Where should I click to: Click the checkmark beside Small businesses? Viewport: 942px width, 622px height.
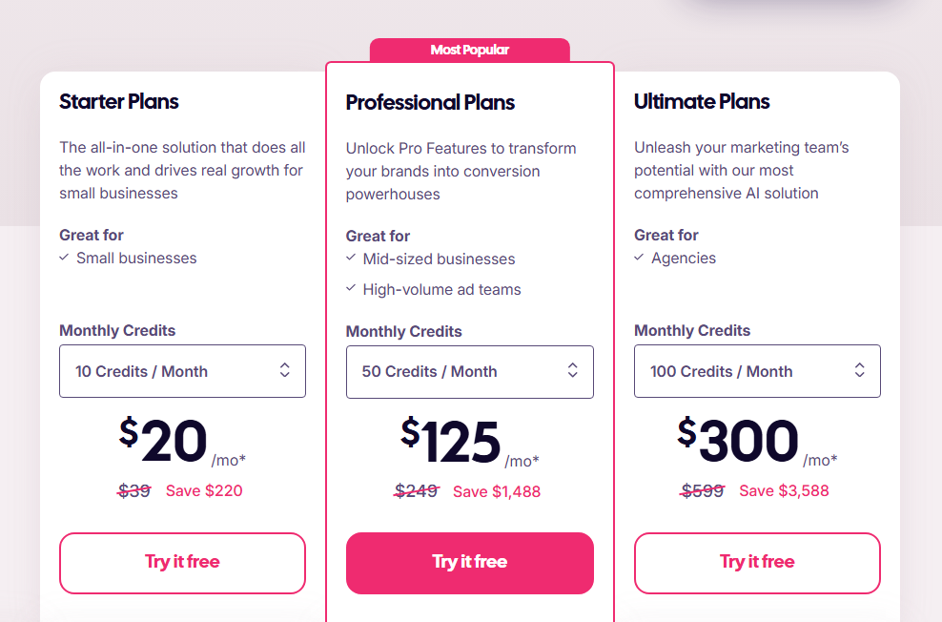[x=64, y=258]
